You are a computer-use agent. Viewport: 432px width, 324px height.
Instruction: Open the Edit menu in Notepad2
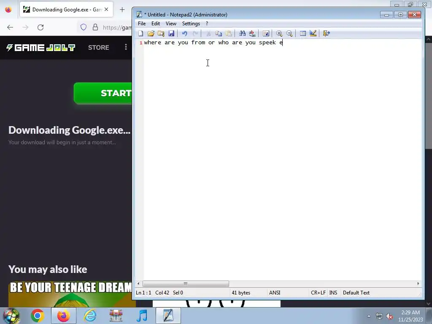pyautogui.click(x=156, y=24)
